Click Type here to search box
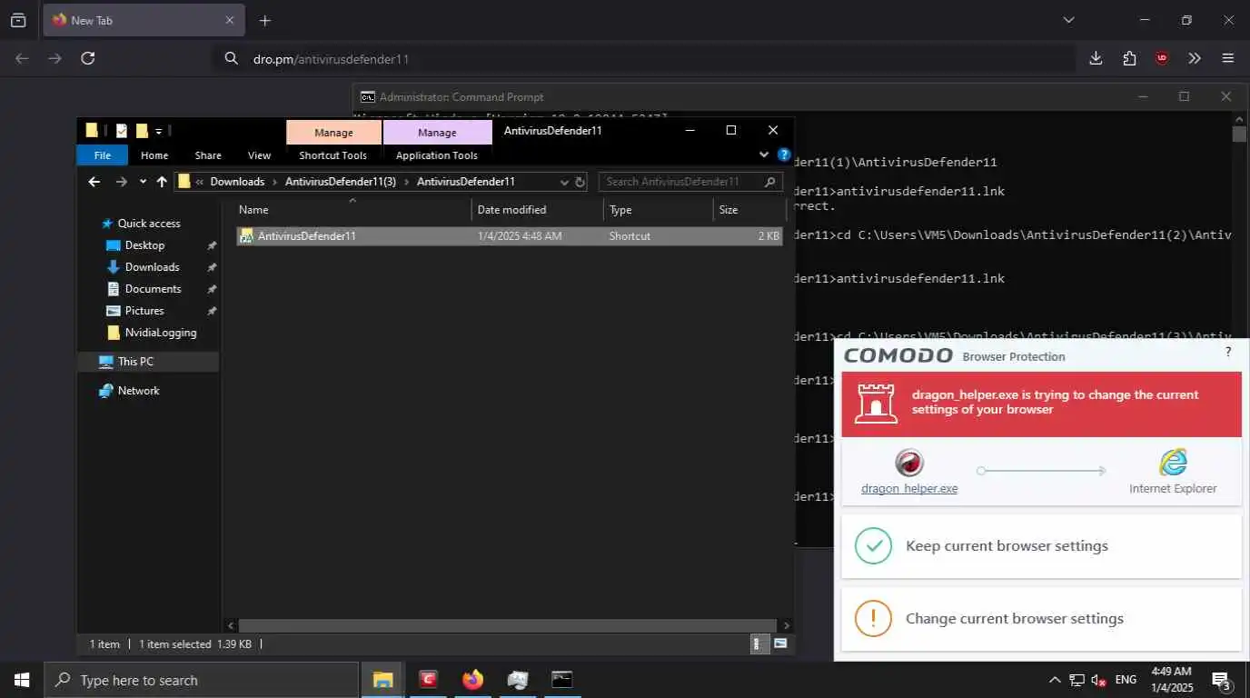 (202, 680)
